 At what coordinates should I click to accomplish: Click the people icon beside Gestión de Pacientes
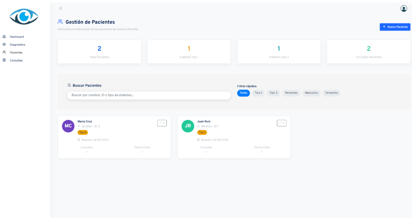tap(60, 22)
